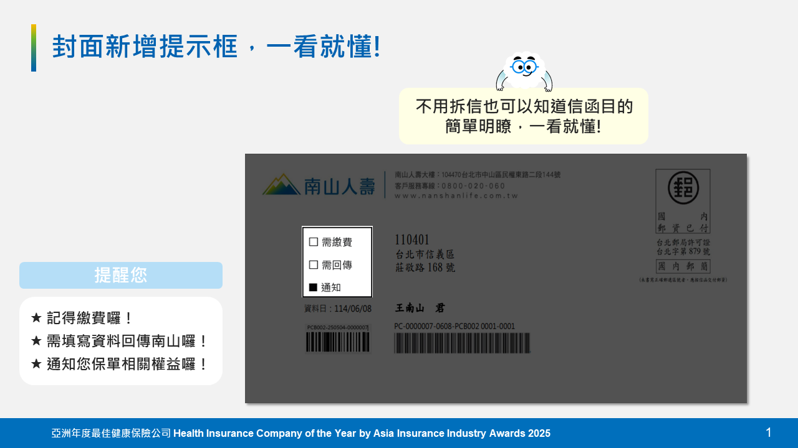Click the recipient name 王南山 君
The image size is (798, 448).
[x=420, y=308]
